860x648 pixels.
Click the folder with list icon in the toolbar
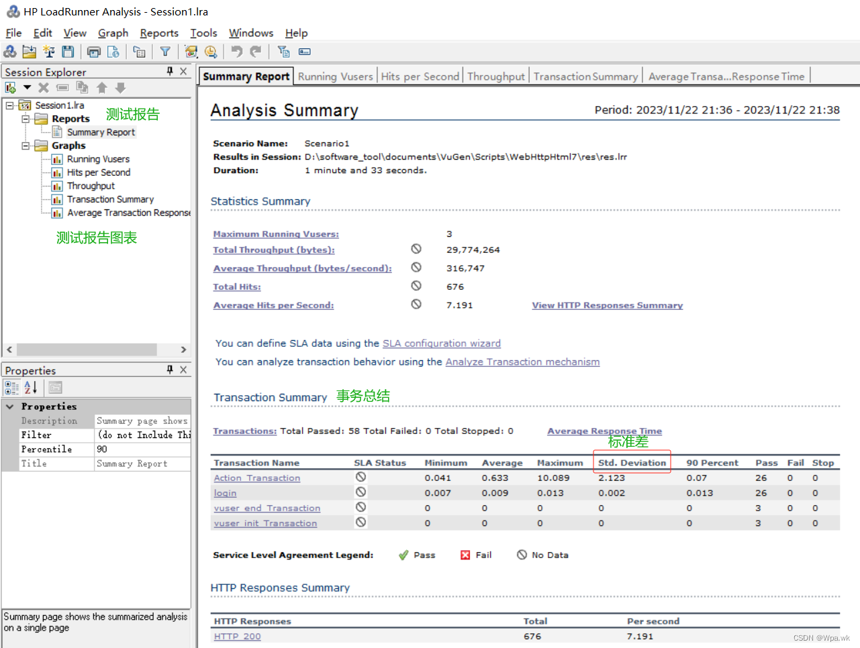(x=139, y=52)
